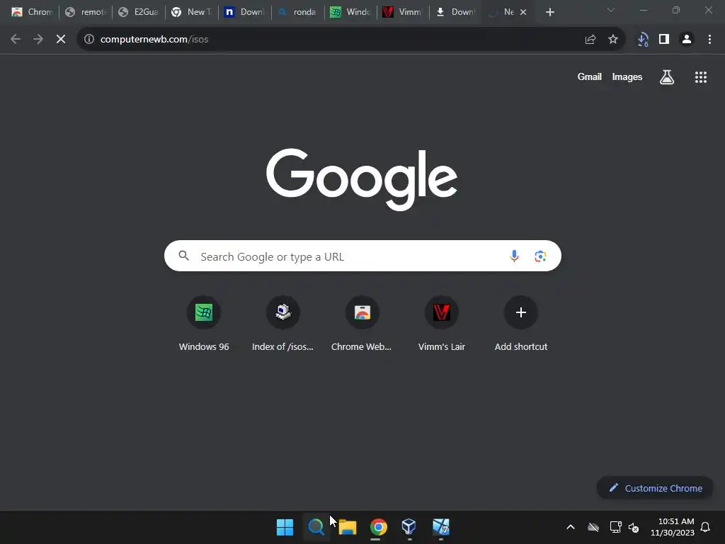Focus the Search Google or type a URL box

(362, 256)
